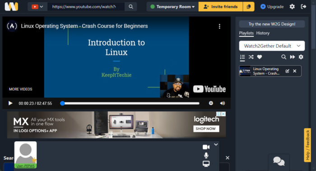
Task: Open settings gear in top bar
Action: pos(292,7)
